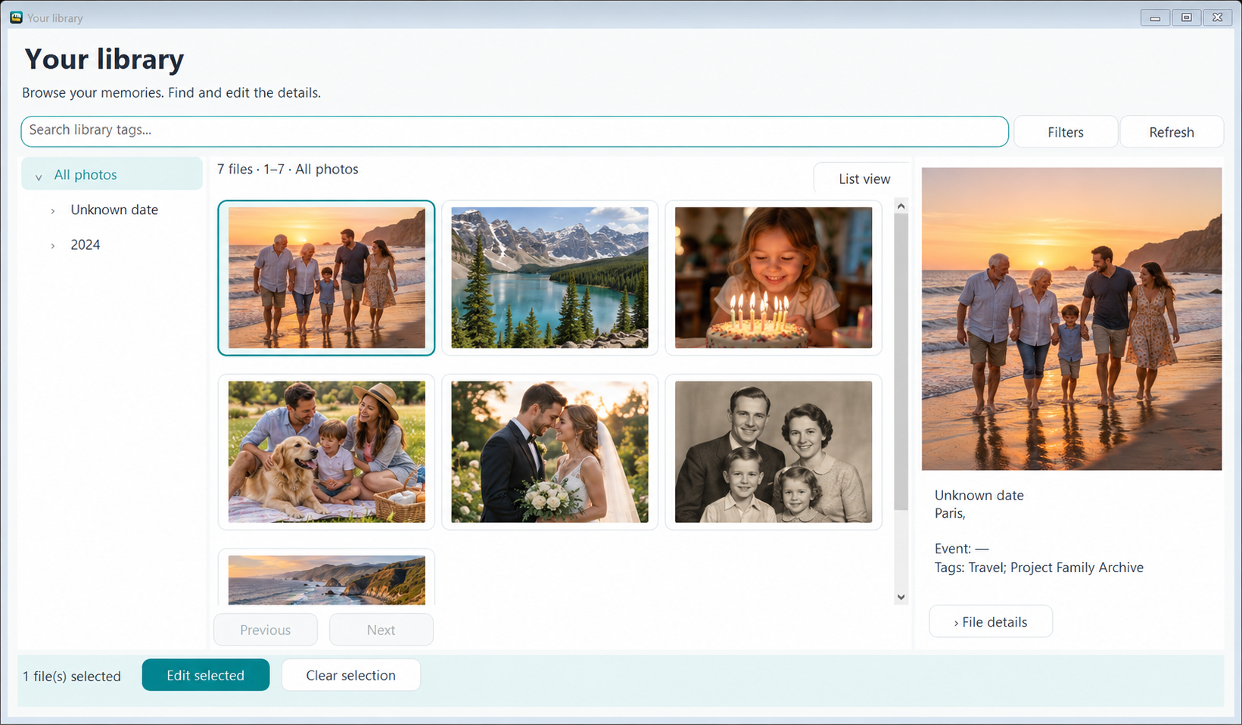Image resolution: width=1242 pixels, height=725 pixels.
Task: Click the 'Paris,' location text
Action: point(950,513)
